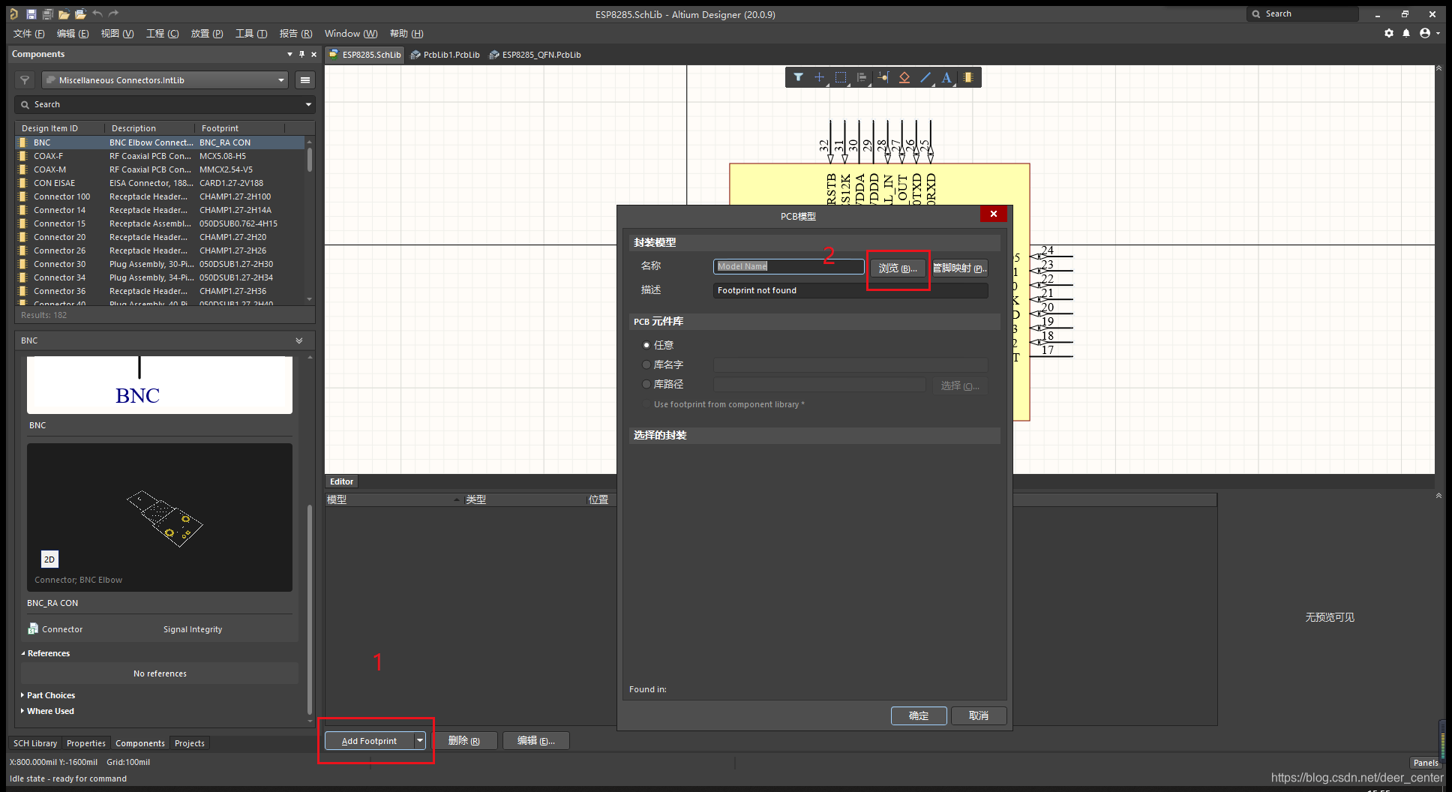The height and width of the screenshot is (792, 1452).
Task: Open the Components panel hamburger menu
Action: coord(304,80)
